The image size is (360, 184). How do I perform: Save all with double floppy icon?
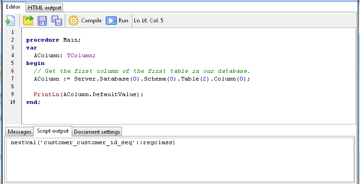tap(57, 21)
